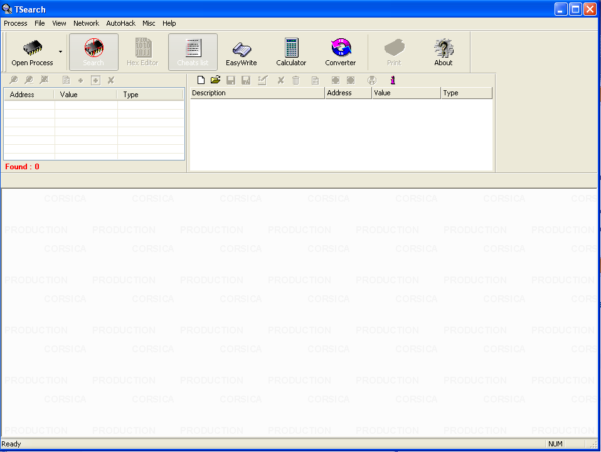Open the Converter tool

(341, 51)
